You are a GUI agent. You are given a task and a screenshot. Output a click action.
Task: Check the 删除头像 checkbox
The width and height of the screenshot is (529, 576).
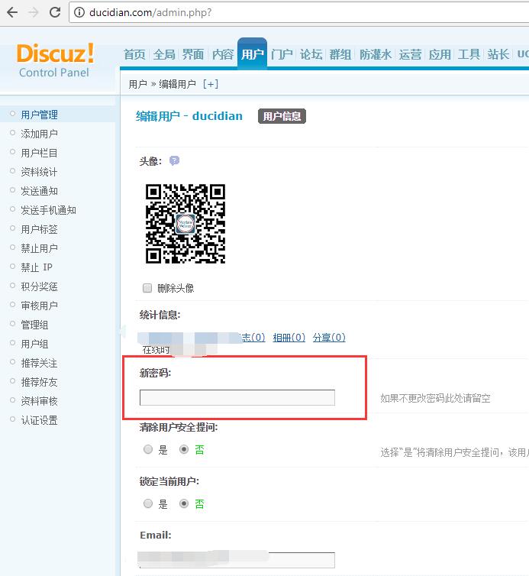tap(147, 288)
